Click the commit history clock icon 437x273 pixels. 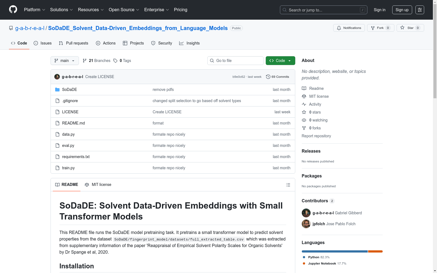pyautogui.click(x=268, y=77)
